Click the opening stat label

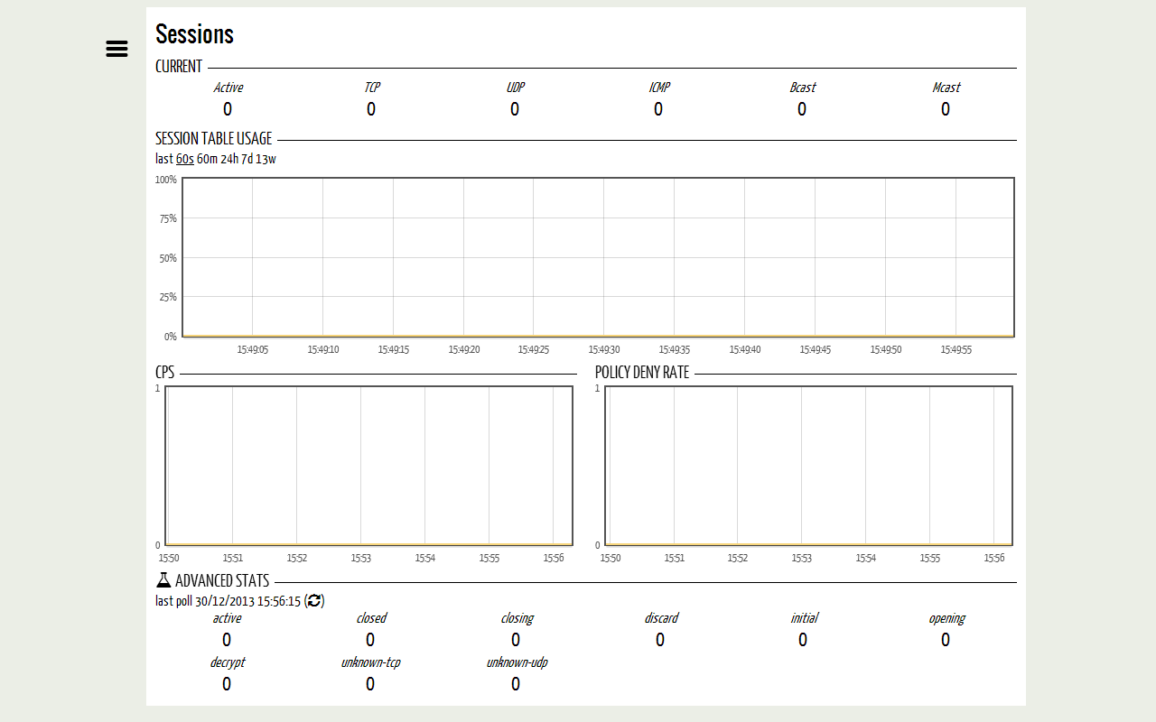pos(946,618)
